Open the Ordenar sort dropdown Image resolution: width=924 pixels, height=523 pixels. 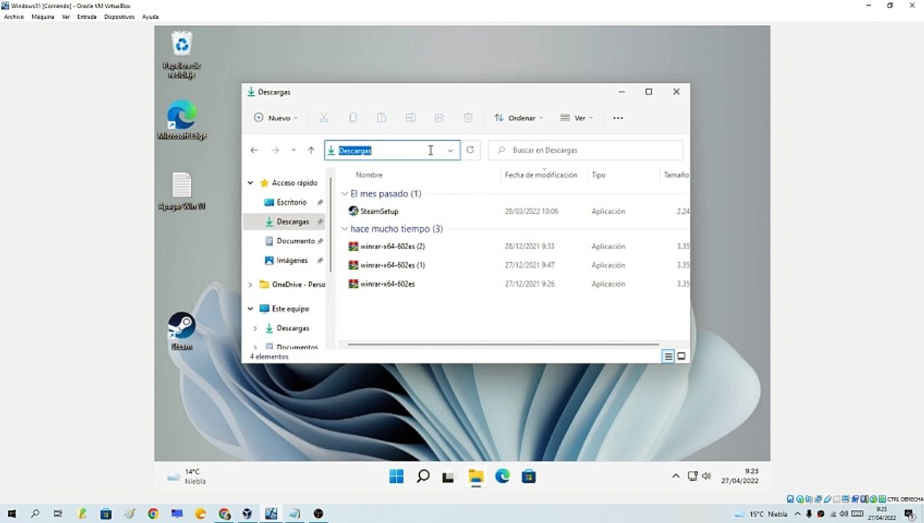click(x=519, y=118)
